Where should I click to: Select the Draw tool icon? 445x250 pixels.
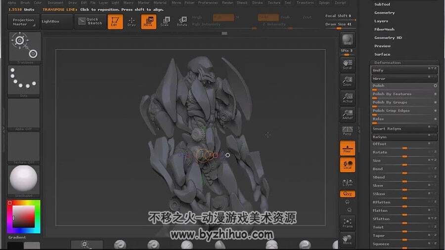pyautogui.click(x=132, y=22)
